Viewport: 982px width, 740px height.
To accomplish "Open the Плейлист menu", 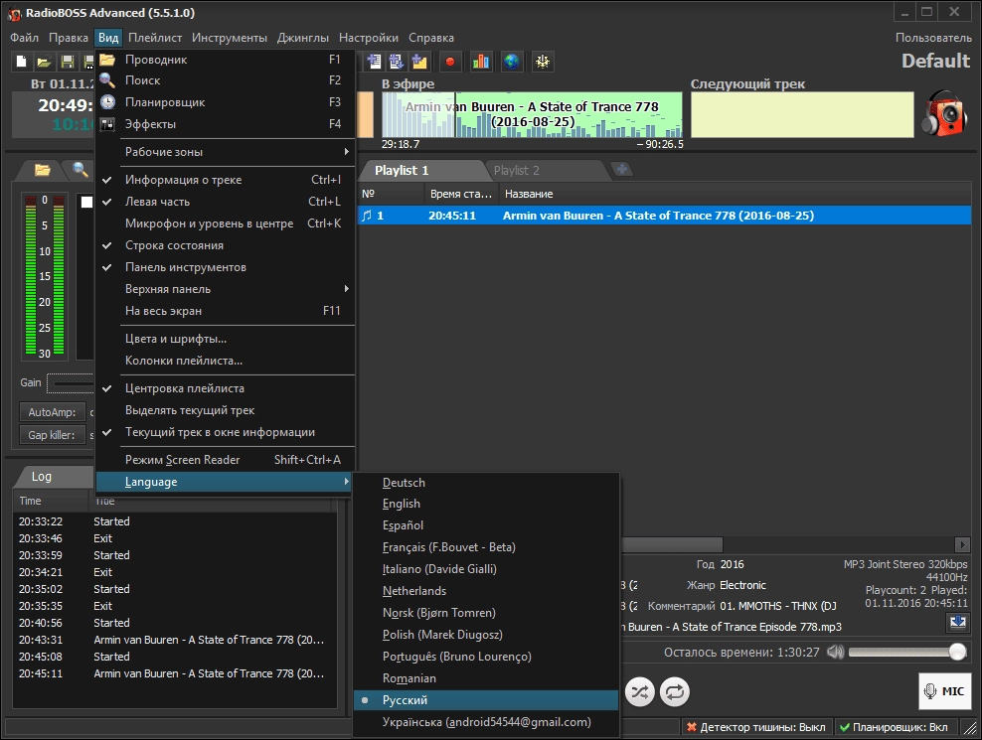I will click(x=155, y=38).
